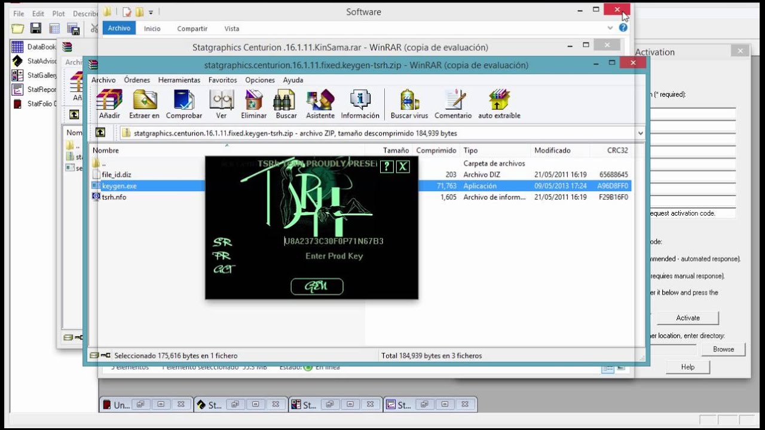Close the keygen with its green X

click(x=403, y=167)
